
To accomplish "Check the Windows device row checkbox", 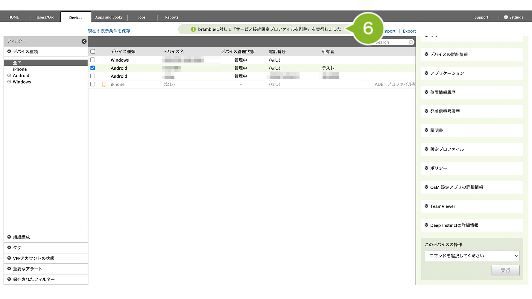I will pyautogui.click(x=93, y=60).
